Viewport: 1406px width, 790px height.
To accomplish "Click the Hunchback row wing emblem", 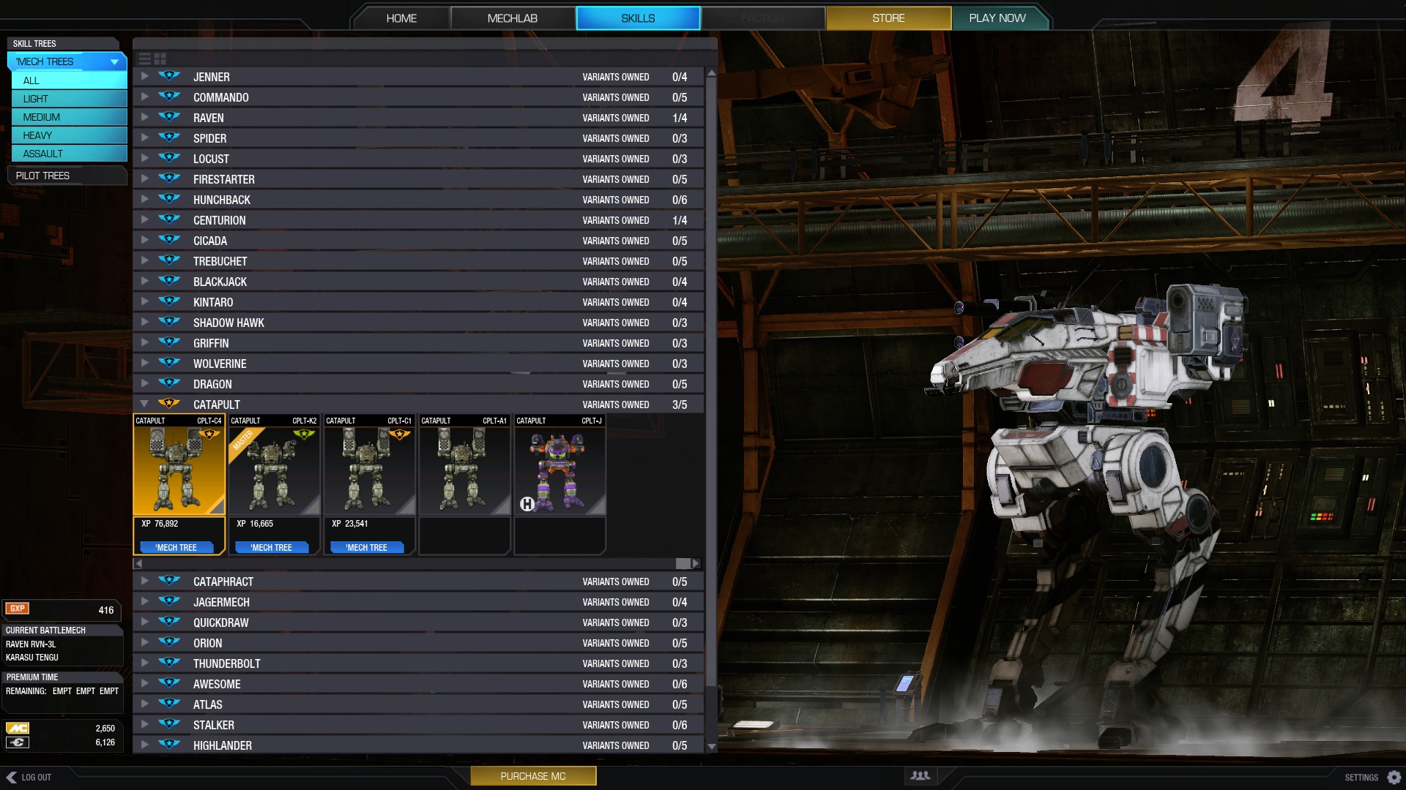I will point(169,199).
